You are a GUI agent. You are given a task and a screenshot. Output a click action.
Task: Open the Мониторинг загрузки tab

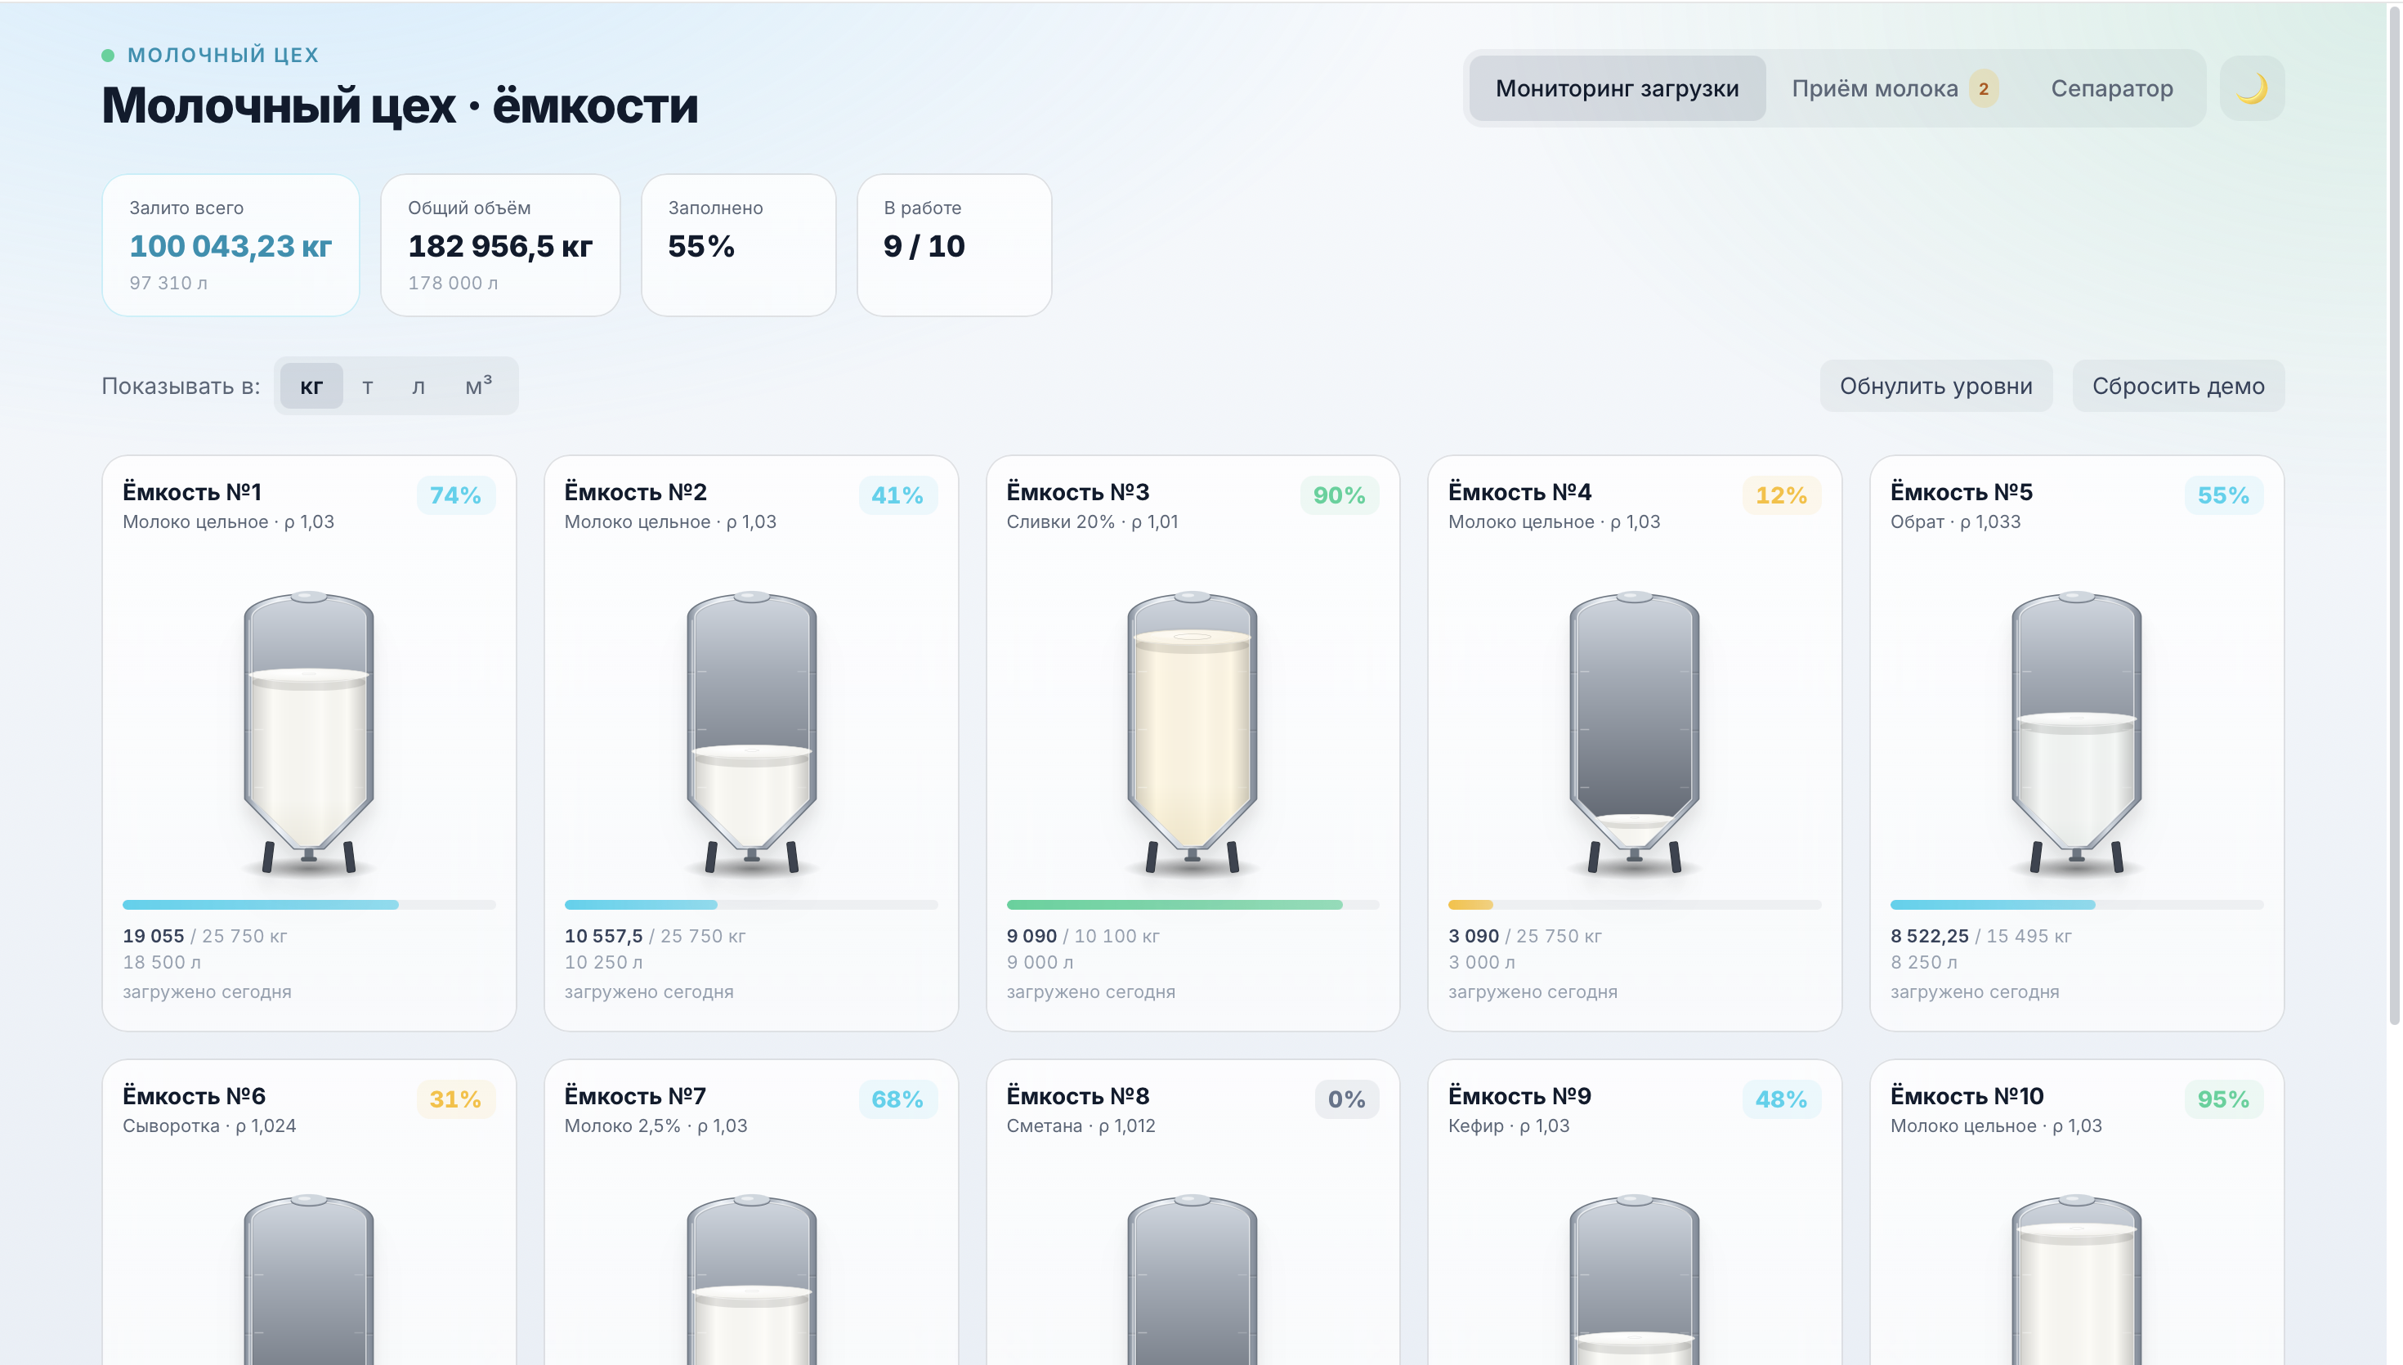1617,88
